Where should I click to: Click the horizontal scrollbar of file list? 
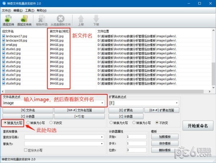click(104, 91)
